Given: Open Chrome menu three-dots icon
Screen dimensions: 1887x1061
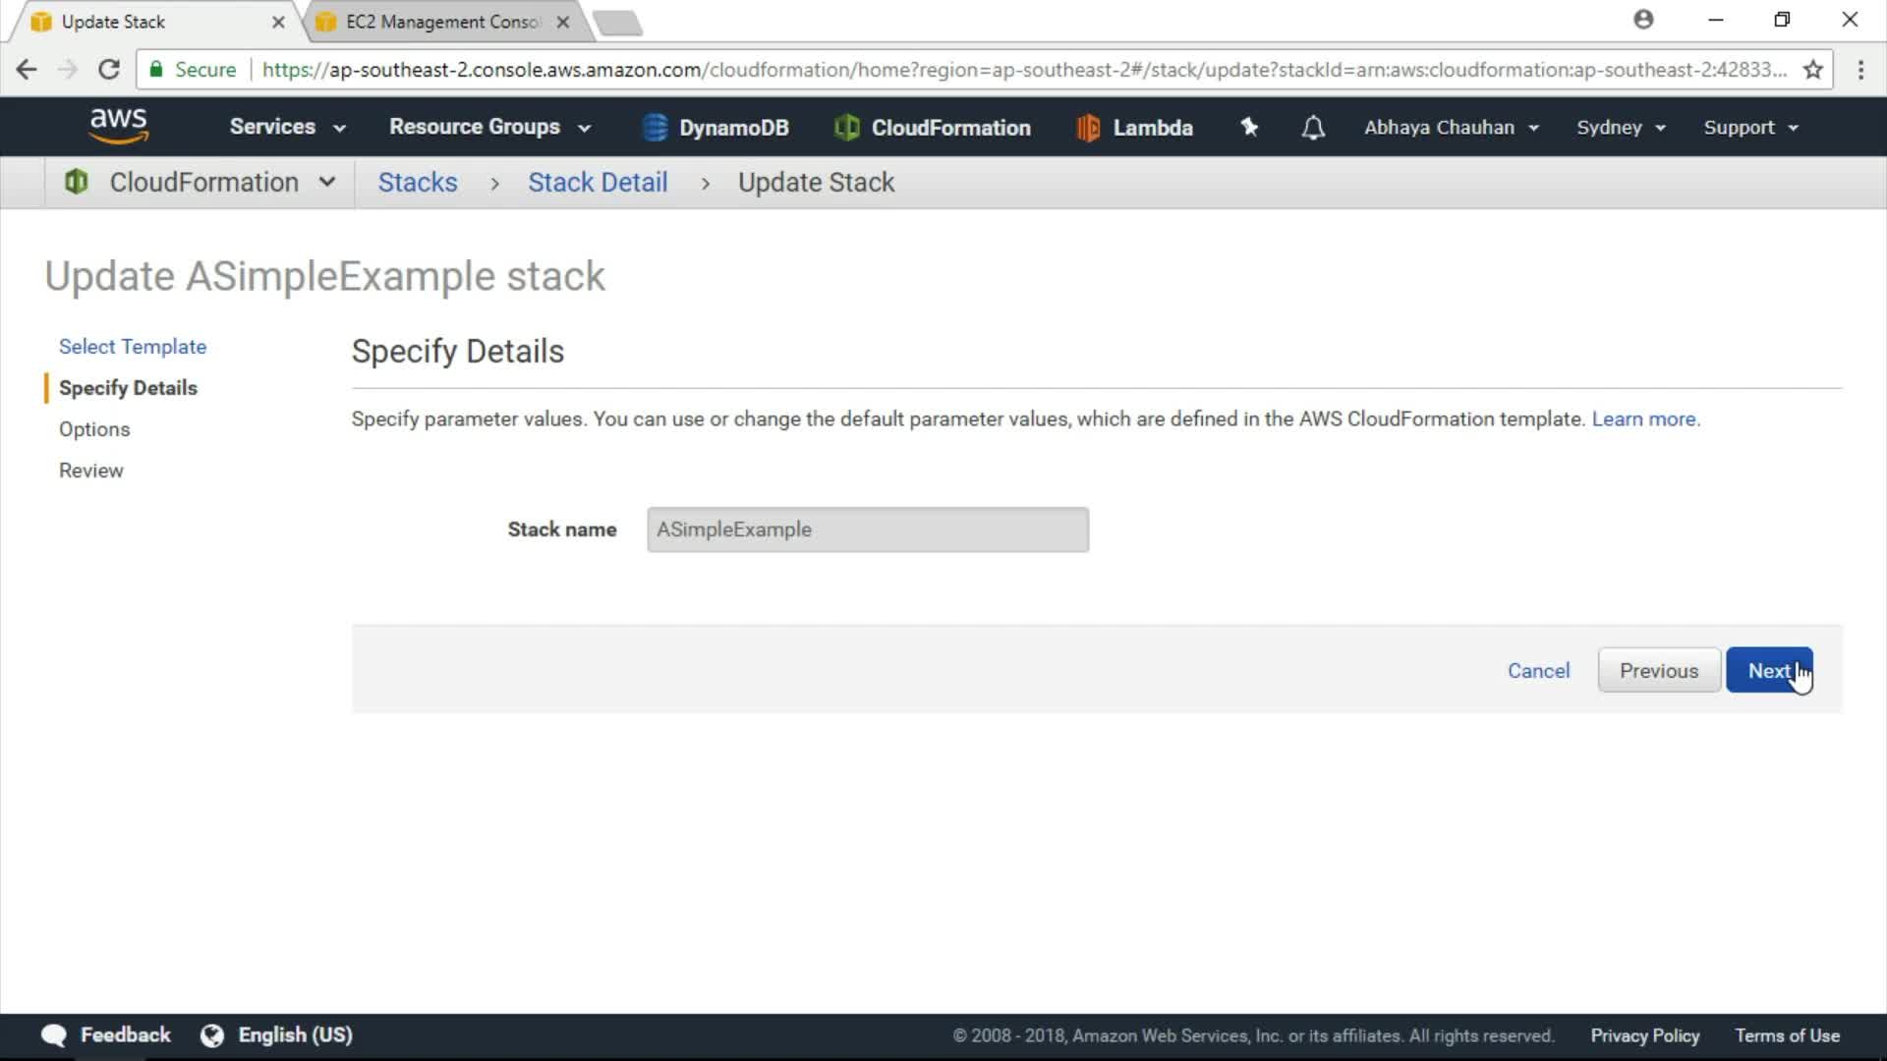Looking at the screenshot, I should point(1860,70).
